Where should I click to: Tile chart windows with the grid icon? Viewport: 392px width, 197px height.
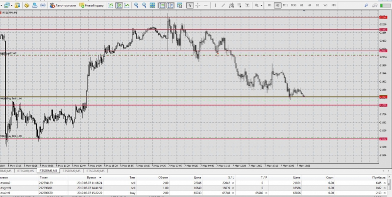[153, 5]
